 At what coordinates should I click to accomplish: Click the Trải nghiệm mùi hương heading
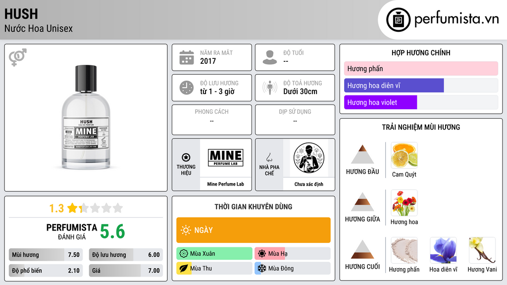click(421, 127)
